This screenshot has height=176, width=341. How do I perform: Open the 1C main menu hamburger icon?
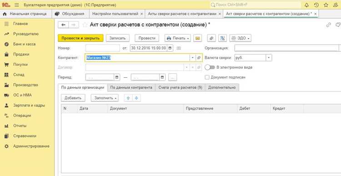17,5
